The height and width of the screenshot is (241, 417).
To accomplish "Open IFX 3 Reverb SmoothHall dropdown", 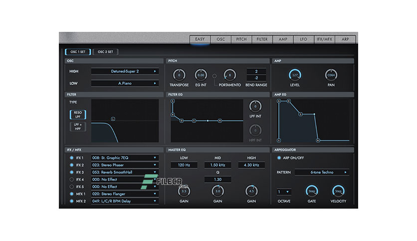I will pyautogui.click(x=125, y=172).
